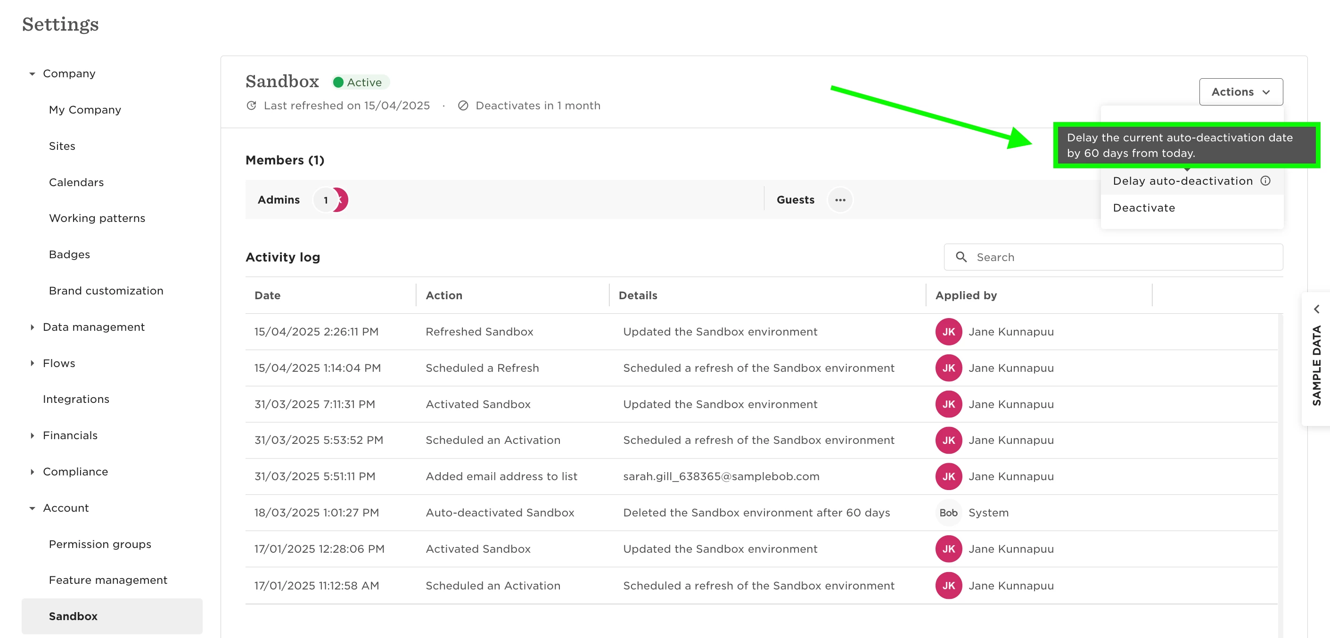Expand the SAMPLE DATA side panel chevron
This screenshot has height=638, width=1330.
point(1316,309)
